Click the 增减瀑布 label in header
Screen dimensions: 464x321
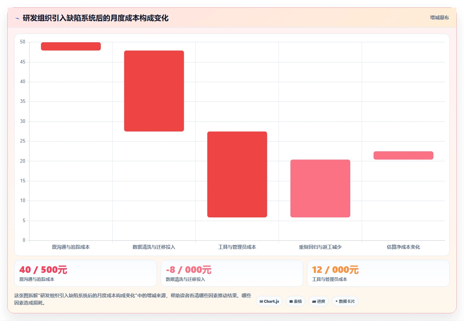click(439, 18)
